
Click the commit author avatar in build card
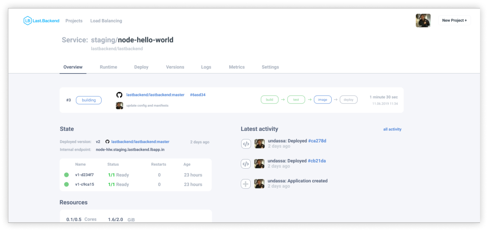(119, 105)
